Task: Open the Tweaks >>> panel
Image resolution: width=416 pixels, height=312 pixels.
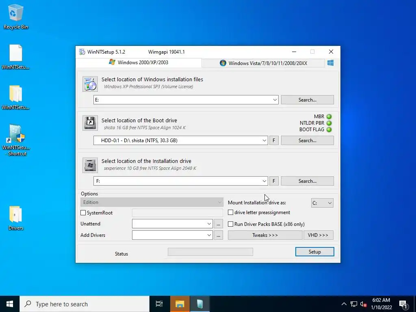Action: point(265,235)
